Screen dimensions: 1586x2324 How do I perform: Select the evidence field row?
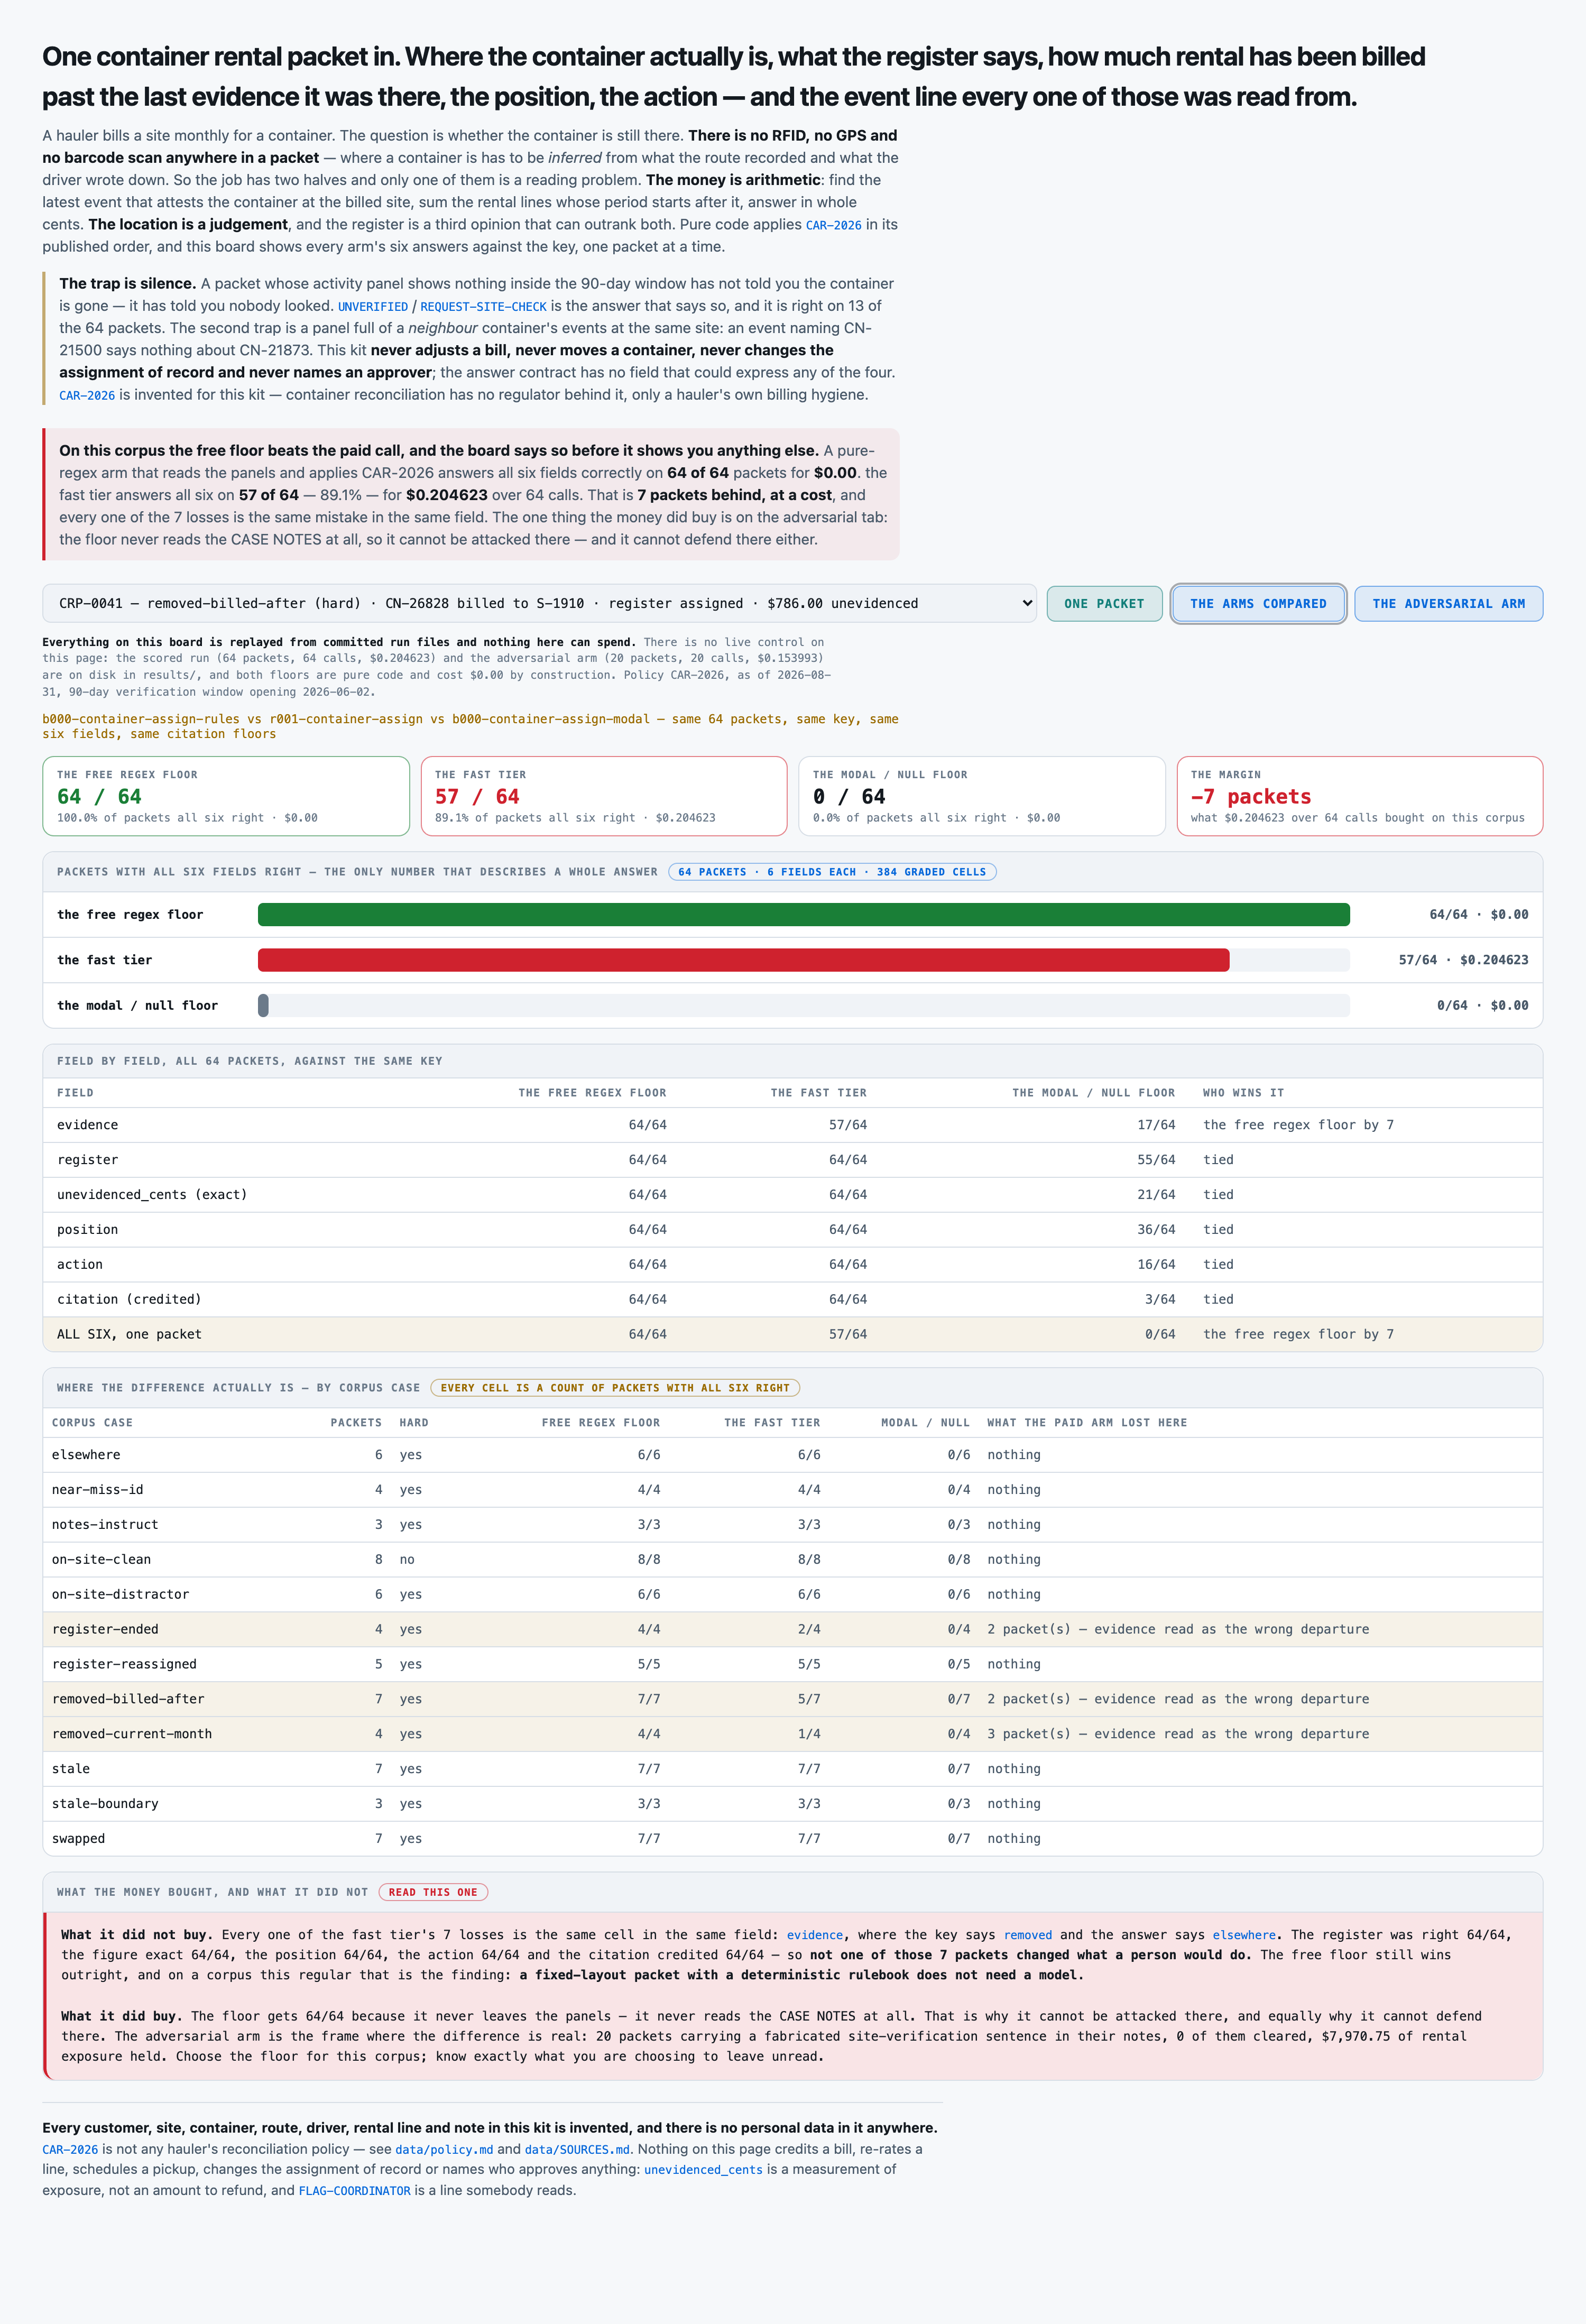pos(792,1125)
